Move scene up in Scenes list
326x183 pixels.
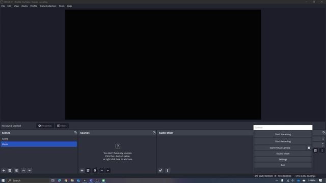click(23, 170)
